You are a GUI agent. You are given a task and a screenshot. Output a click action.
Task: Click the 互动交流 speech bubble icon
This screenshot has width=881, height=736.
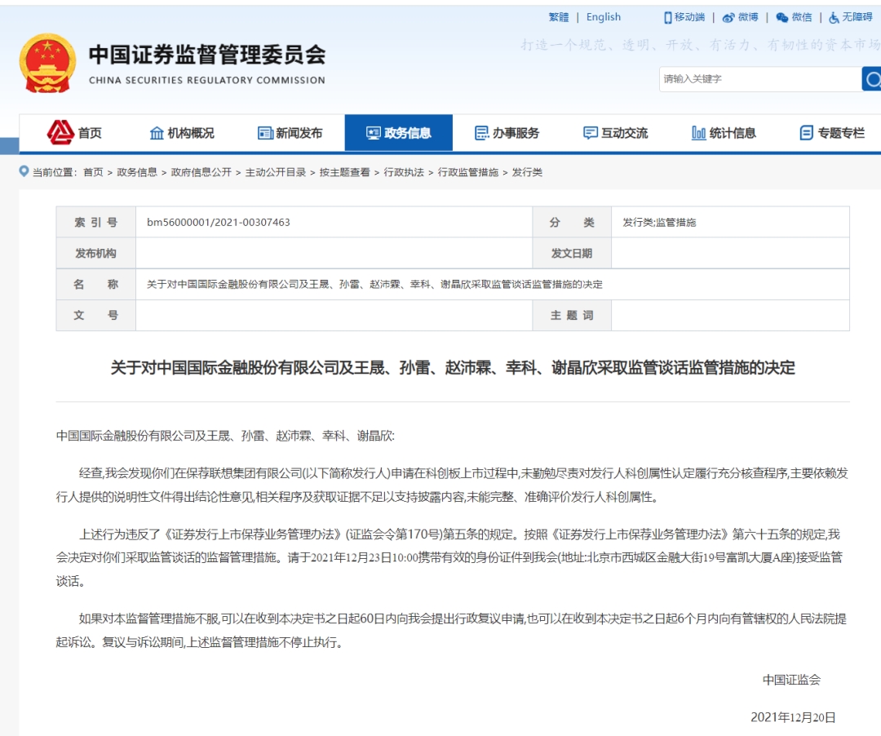589,131
